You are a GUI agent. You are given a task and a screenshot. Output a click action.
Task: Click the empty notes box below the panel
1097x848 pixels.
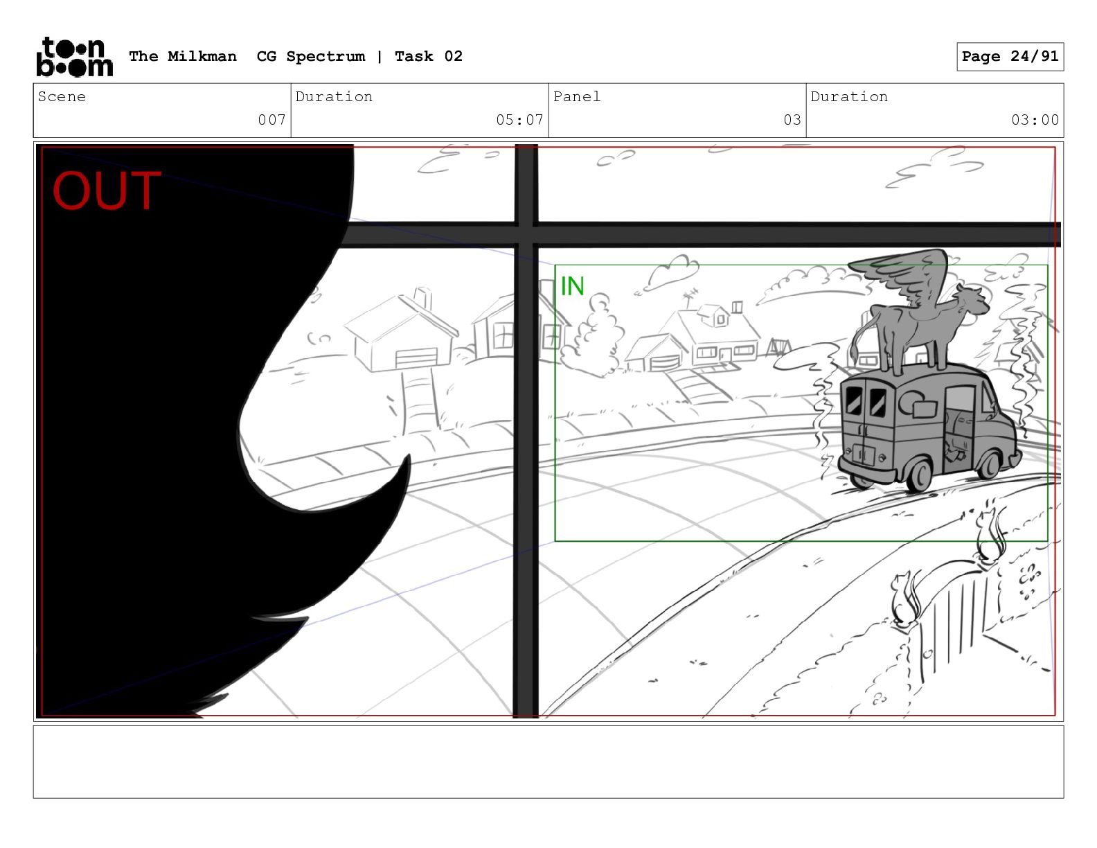coord(548,762)
